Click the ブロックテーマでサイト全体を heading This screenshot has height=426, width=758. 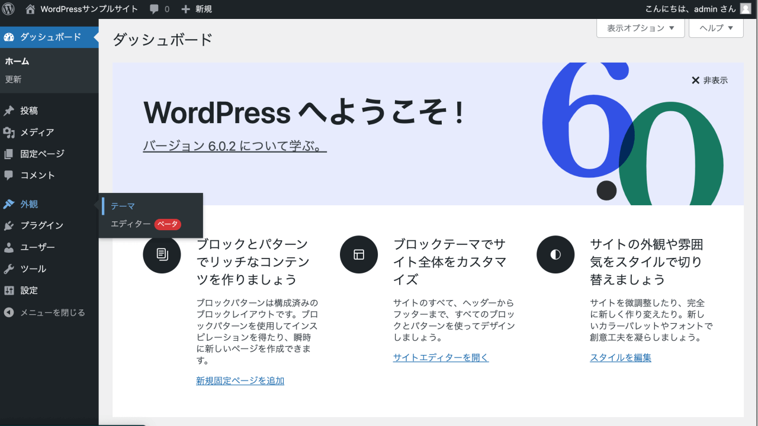(449, 262)
